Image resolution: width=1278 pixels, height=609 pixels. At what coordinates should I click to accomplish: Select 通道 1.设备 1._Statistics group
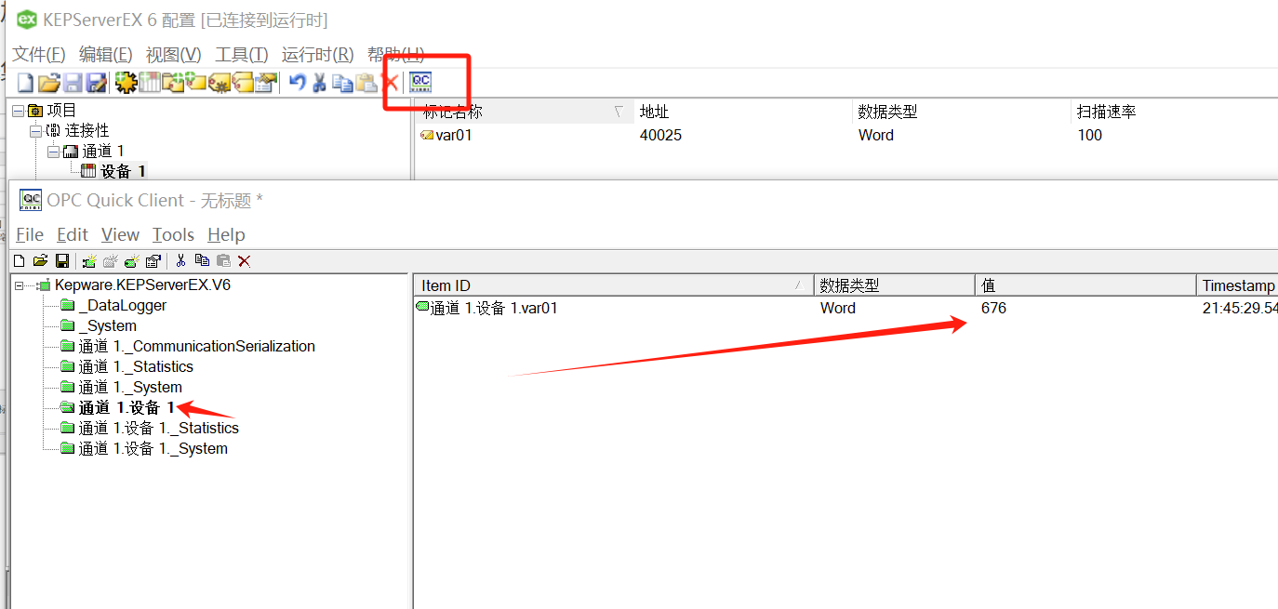(x=159, y=428)
